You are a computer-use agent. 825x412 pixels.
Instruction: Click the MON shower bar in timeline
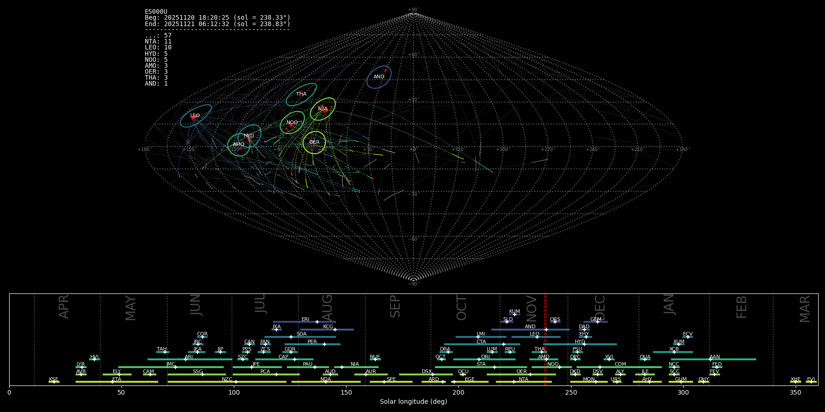click(589, 382)
